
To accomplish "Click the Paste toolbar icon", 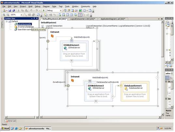I will point(26,11).
